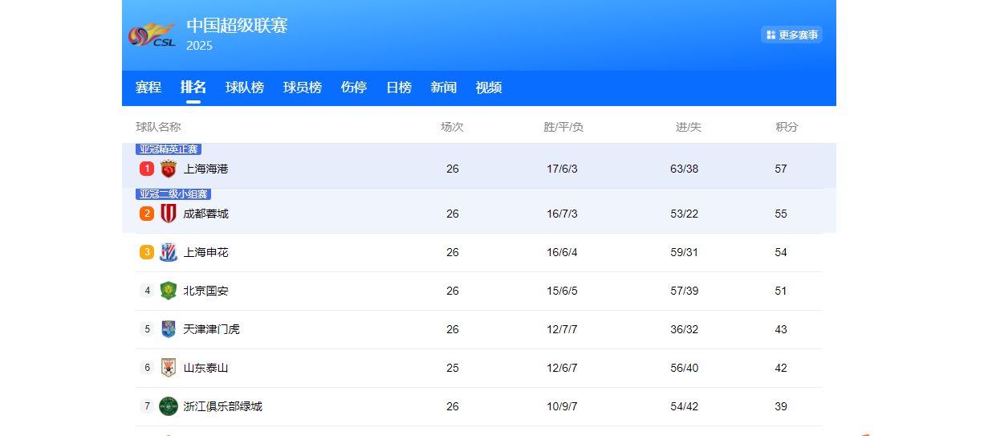
Task: Click the 北京国安 team crest
Action: click(169, 291)
